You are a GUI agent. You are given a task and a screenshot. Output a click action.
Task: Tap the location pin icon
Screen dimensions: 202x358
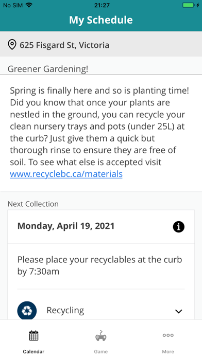[x=12, y=45]
